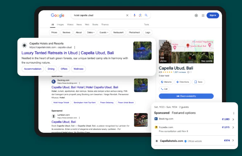Click the Check availability button
The height and width of the screenshot is (156, 242).
click(186, 96)
